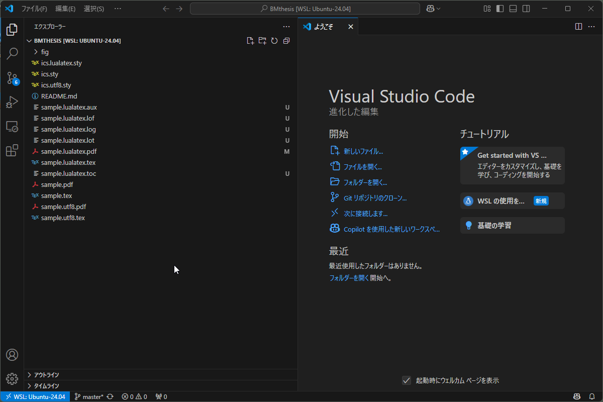Open the Explorer view in activity bar

click(12, 30)
